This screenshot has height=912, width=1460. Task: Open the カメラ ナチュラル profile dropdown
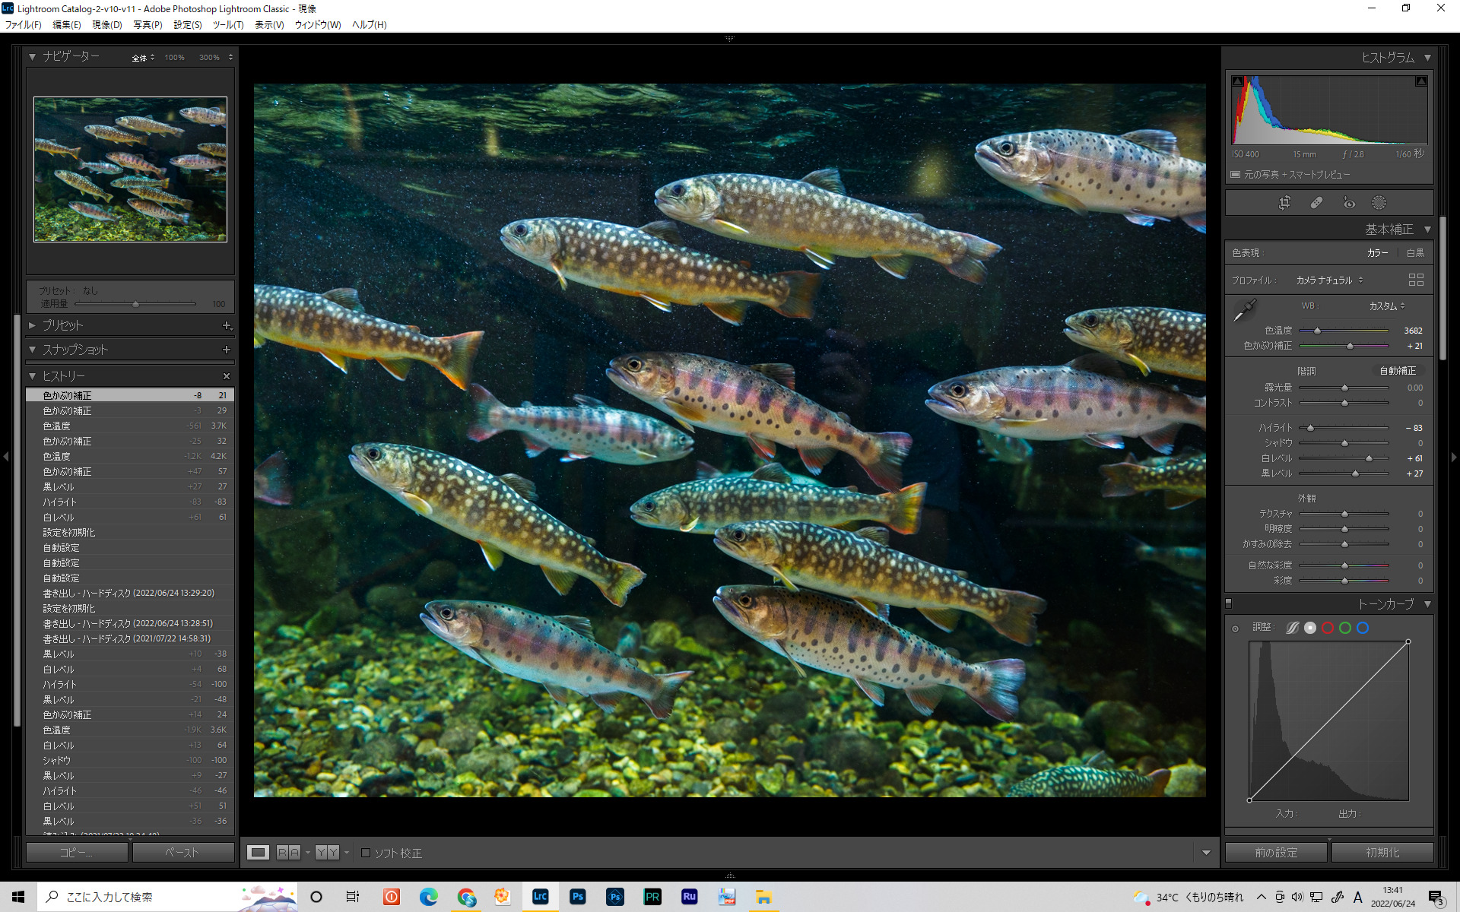pyautogui.click(x=1329, y=280)
